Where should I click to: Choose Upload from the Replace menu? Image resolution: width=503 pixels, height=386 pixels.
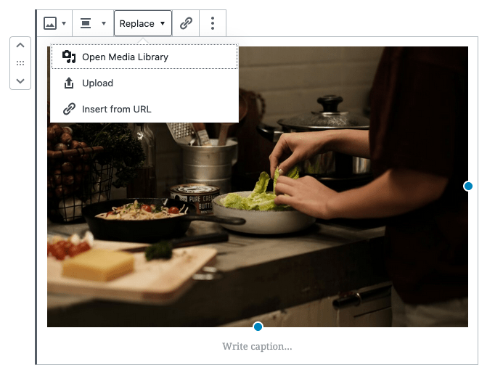click(97, 83)
